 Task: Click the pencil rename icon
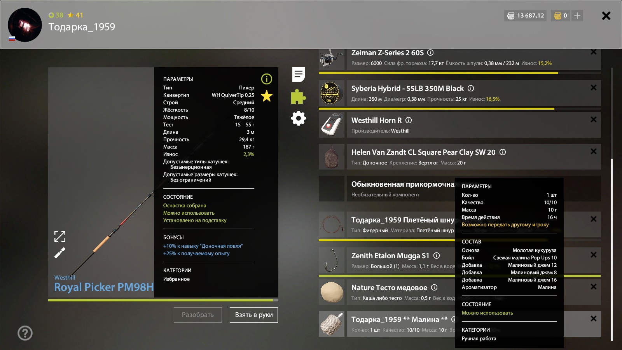[60, 253]
